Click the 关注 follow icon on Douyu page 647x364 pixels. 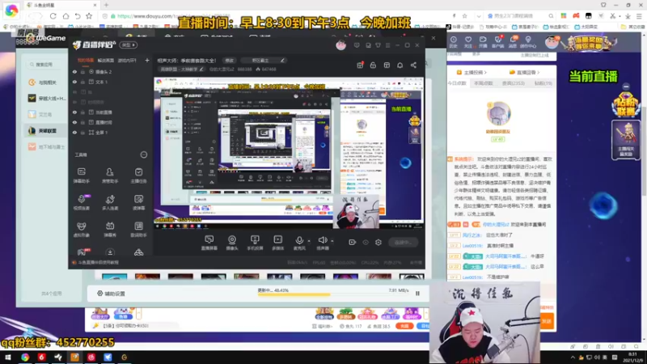point(468,42)
